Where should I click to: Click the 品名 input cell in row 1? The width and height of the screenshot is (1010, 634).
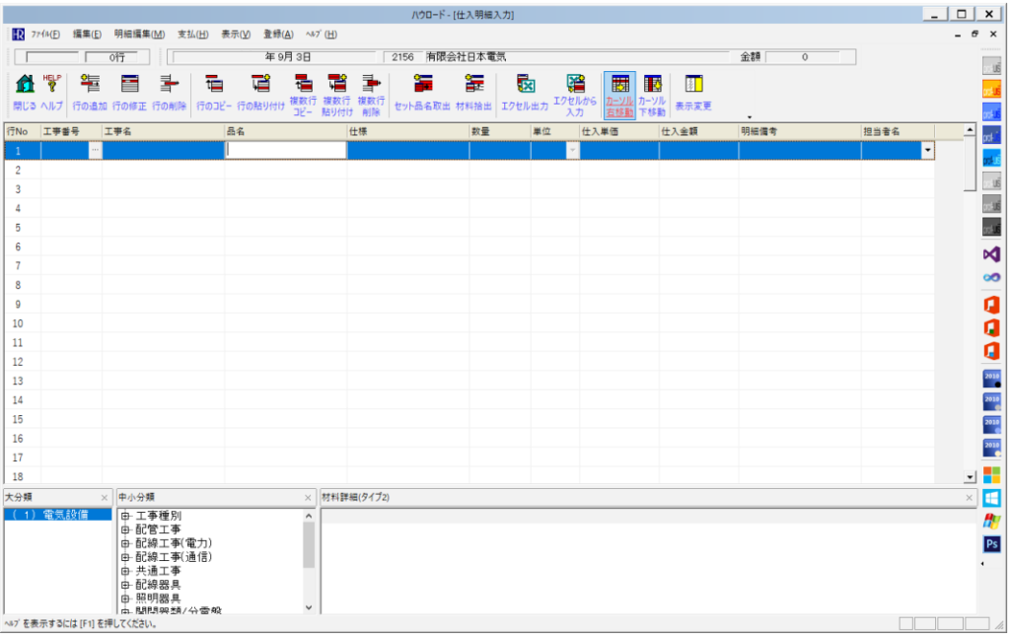(286, 151)
